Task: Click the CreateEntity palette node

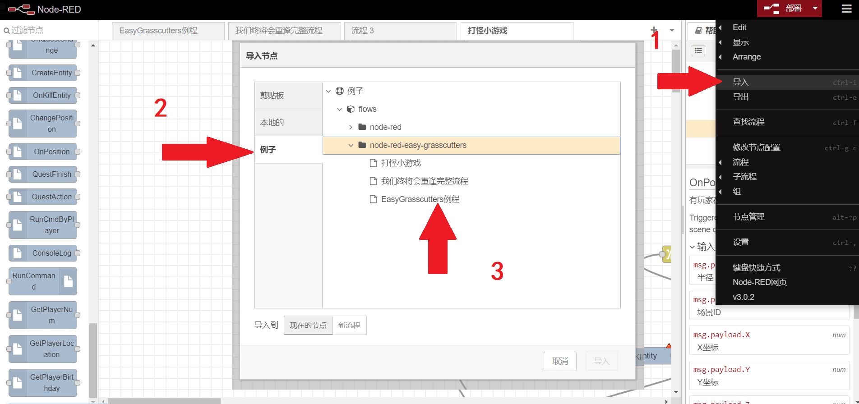Action: [x=43, y=73]
